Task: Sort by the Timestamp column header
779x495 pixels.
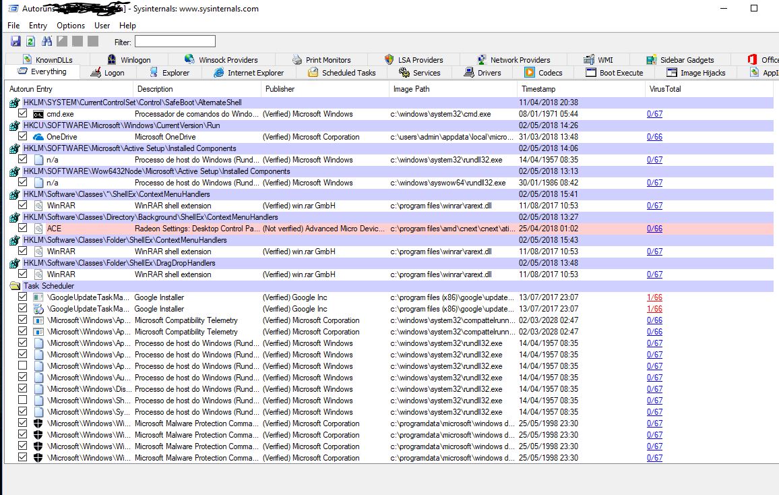Action: pyautogui.click(x=581, y=89)
